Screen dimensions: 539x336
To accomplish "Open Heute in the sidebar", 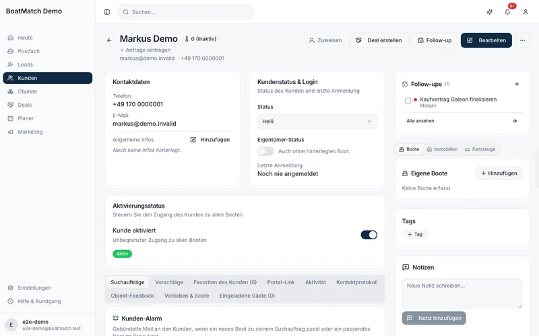I will pos(48,38).
